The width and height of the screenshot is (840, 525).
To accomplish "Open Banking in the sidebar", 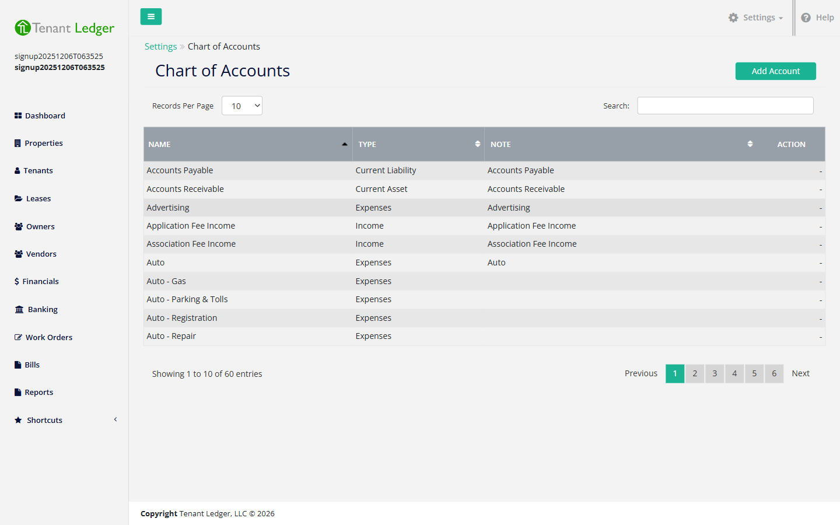I will coord(43,309).
